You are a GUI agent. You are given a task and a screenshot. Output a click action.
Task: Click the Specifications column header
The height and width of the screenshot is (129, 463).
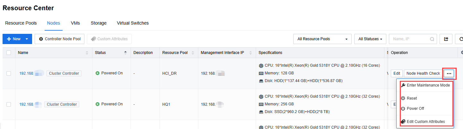270,53
